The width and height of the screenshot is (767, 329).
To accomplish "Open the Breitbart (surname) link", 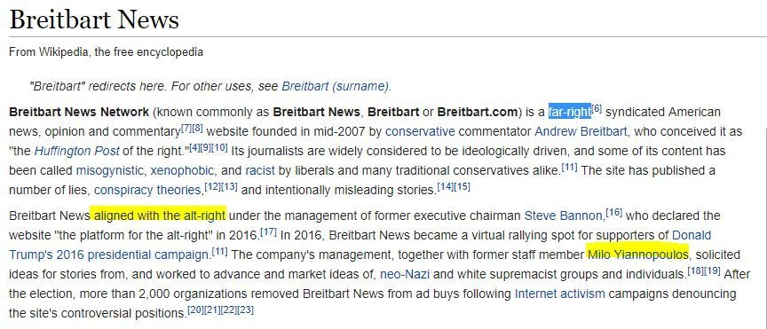I will tap(336, 87).
